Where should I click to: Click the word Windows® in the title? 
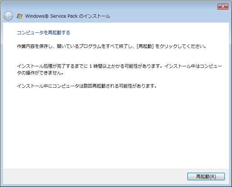pos(37,16)
